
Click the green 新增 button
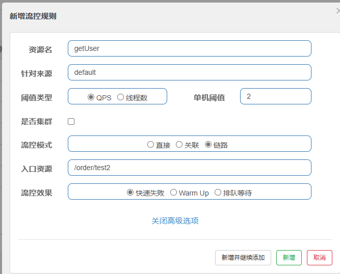pos(289,258)
